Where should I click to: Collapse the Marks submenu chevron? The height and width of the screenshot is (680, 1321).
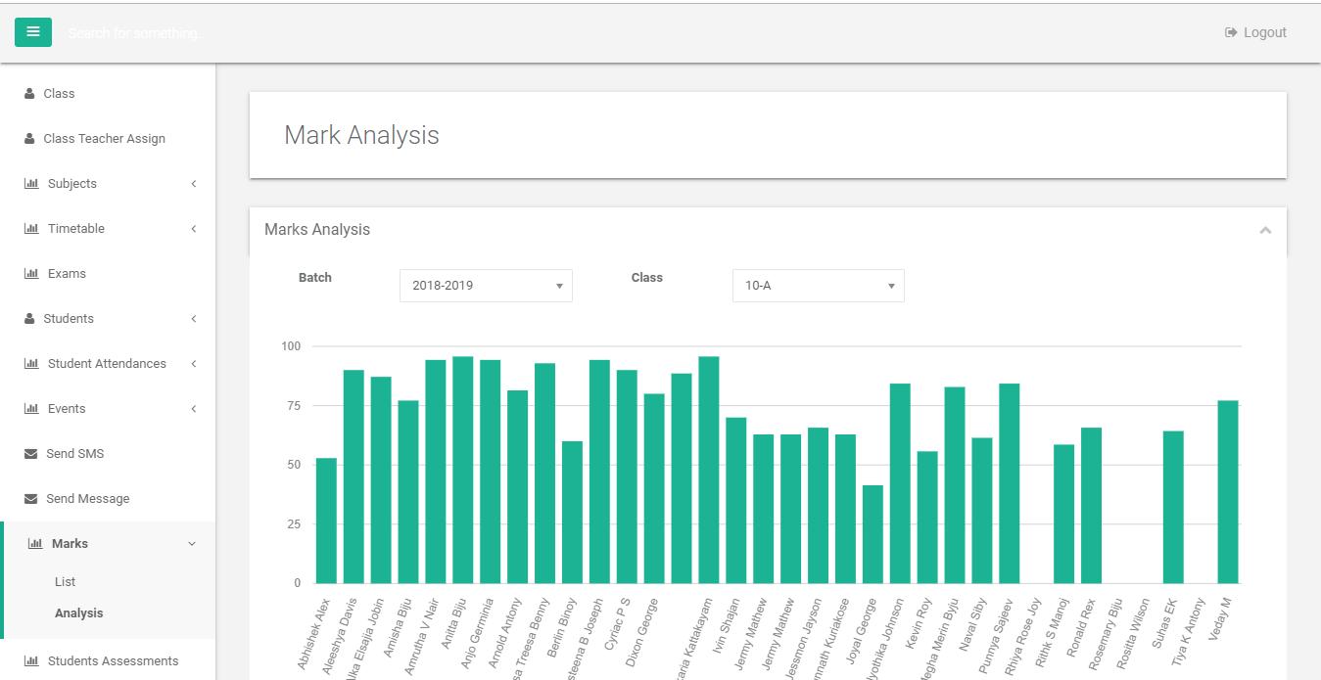pyautogui.click(x=192, y=544)
